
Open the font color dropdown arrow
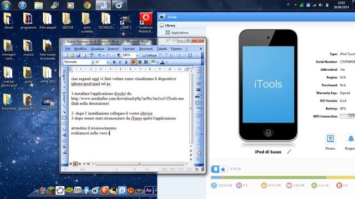point(166,62)
